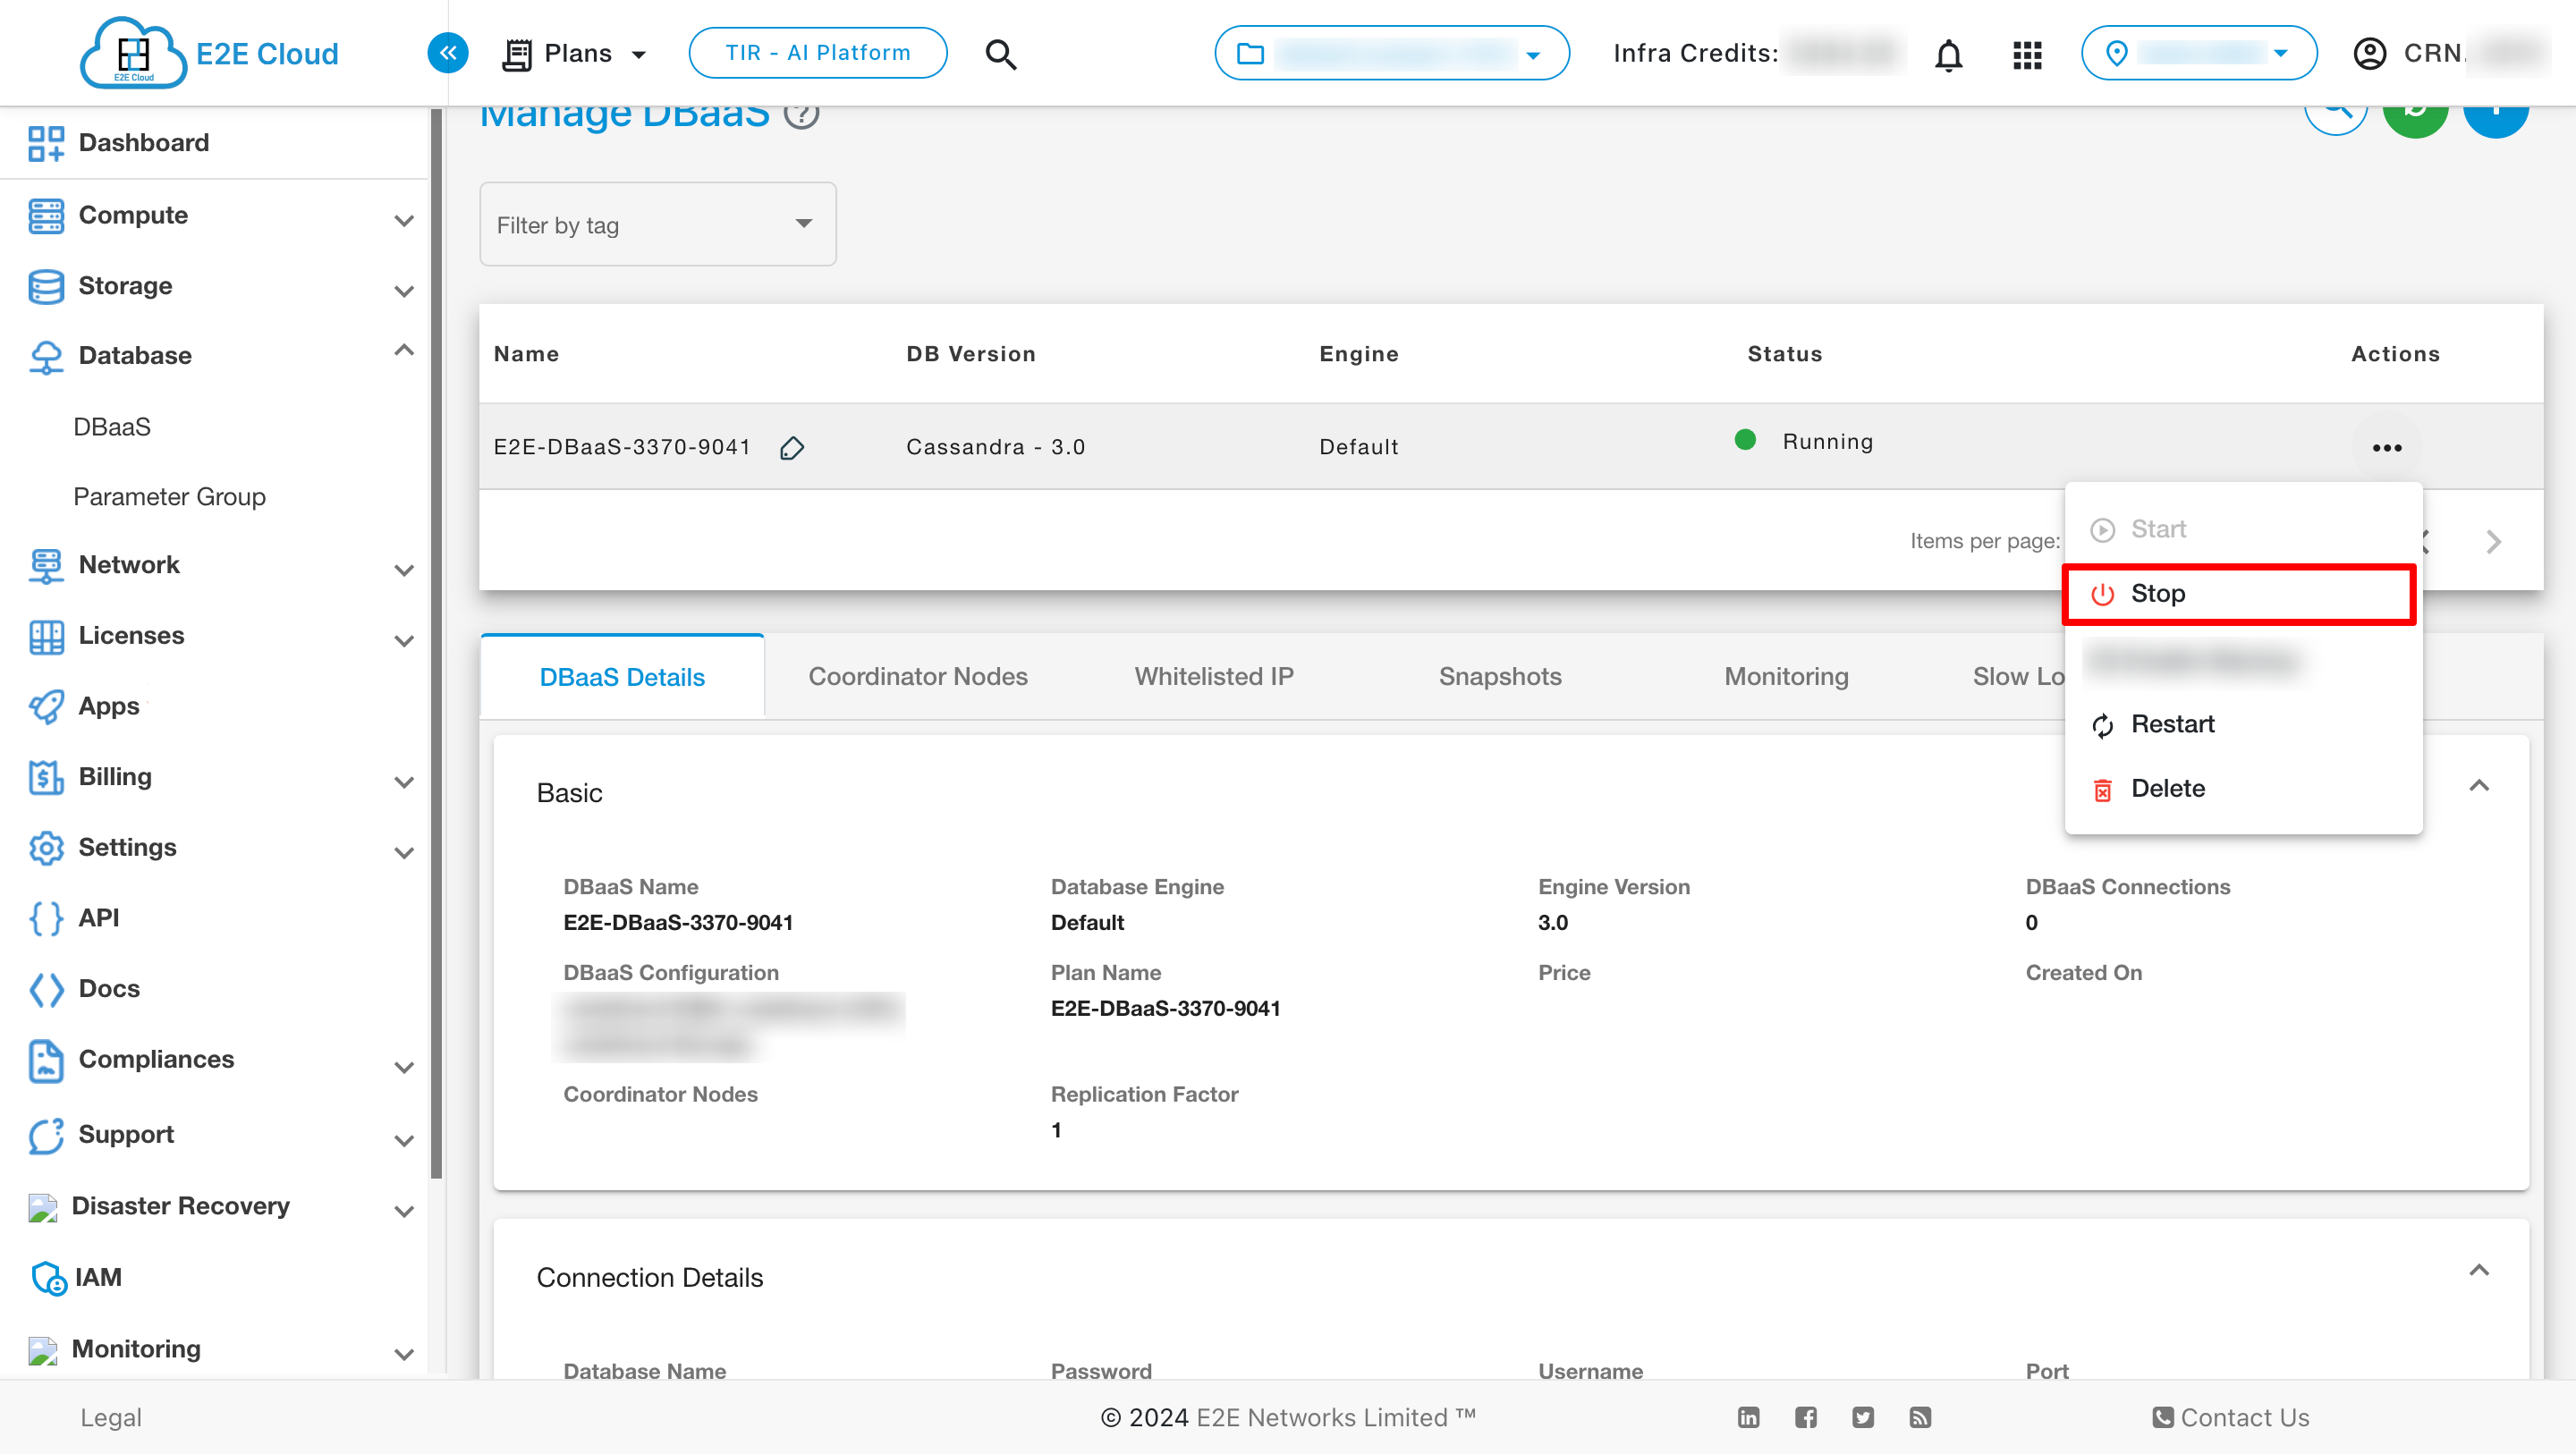Open the search magnifier in the header
Viewport: 2576px width, 1454px height.
click(x=1000, y=54)
